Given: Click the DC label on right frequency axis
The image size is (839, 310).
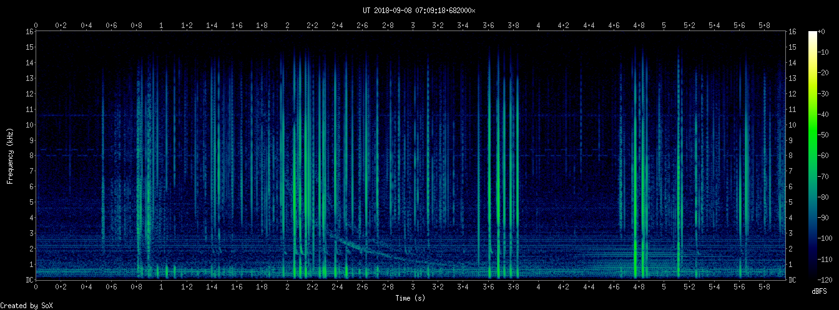Looking at the screenshot, I should [x=792, y=279].
